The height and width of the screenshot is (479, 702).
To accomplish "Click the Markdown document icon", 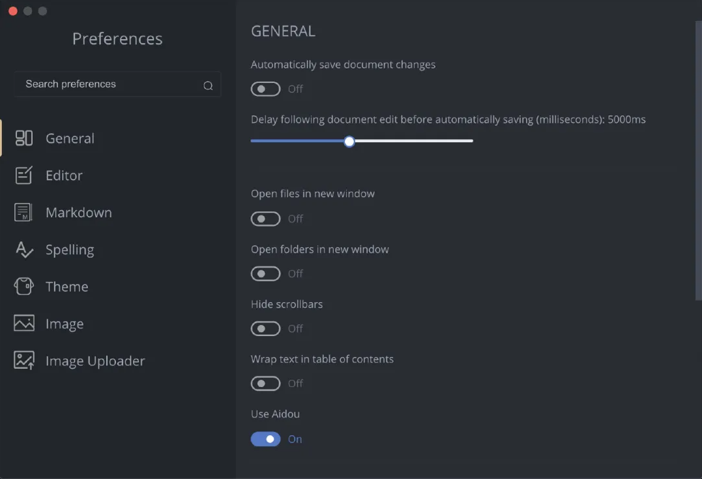I will tap(23, 212).
